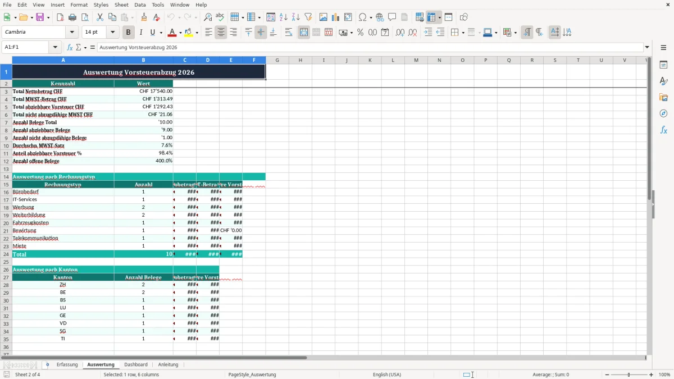Screen dimensions: 674x379
Task: Select column H header
Action: pyautogui.click(x=300, y=60)
